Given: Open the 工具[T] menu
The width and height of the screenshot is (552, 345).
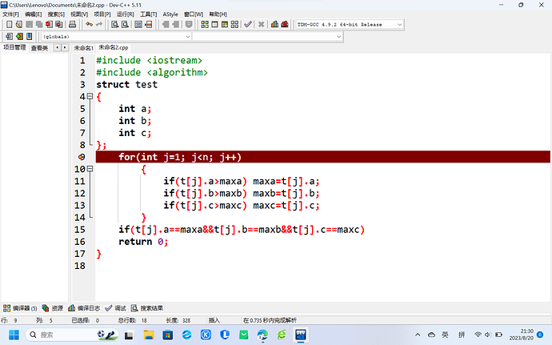Looking at the screenshot, I should click(x=148, y=14).
